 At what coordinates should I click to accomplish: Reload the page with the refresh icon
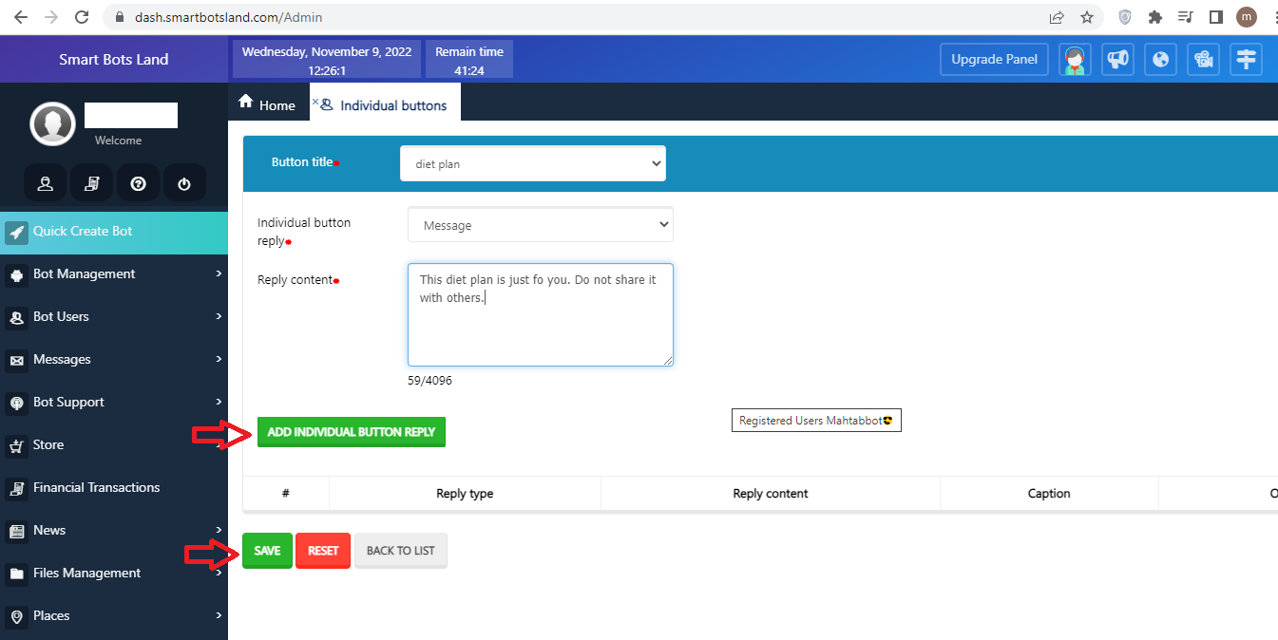click(x=82, y=17)
